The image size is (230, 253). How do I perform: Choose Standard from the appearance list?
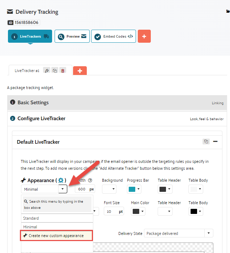[x=57, y=218]
